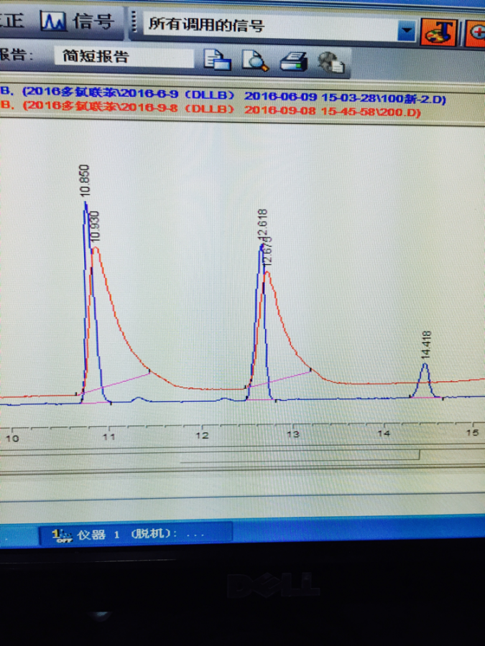Click the greyed-out report export icon
This screenshot has width=485, height=646.
331,62
